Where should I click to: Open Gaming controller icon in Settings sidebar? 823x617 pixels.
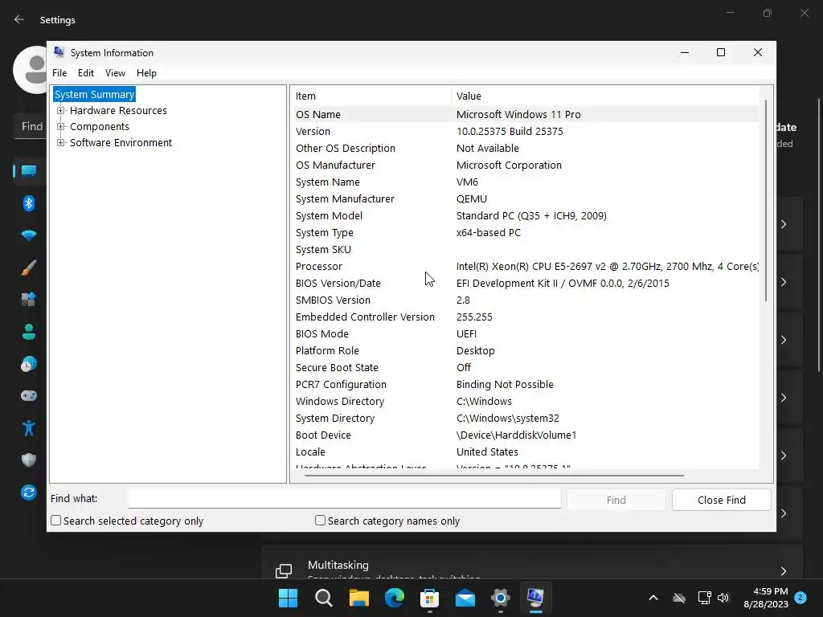28,395
